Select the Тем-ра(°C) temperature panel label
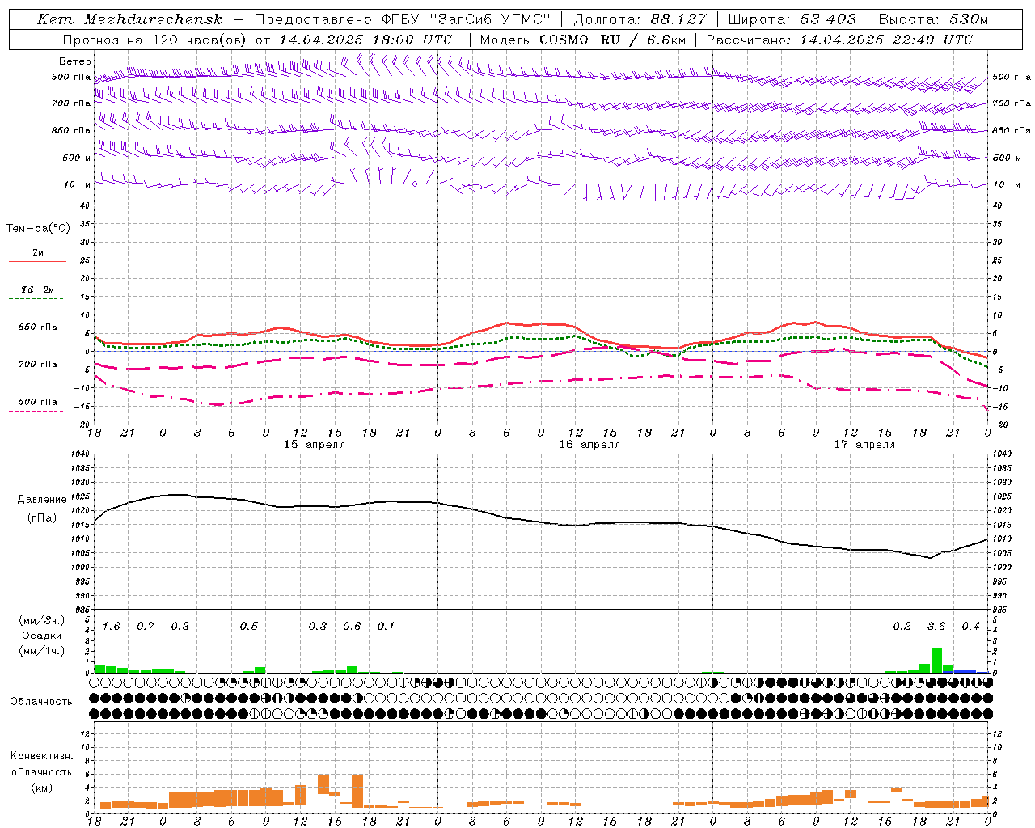Screen dimensions: 1035x828 coord(38,229)
